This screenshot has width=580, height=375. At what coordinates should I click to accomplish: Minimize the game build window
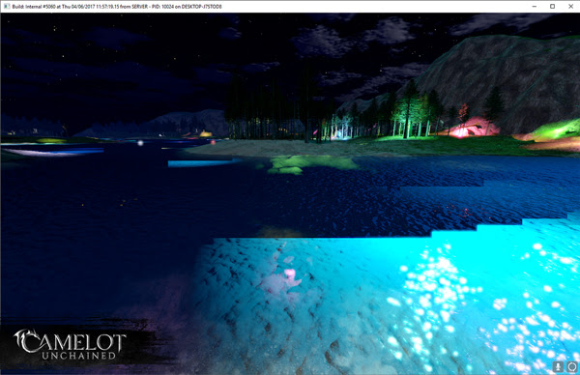(x=535, y=7)
